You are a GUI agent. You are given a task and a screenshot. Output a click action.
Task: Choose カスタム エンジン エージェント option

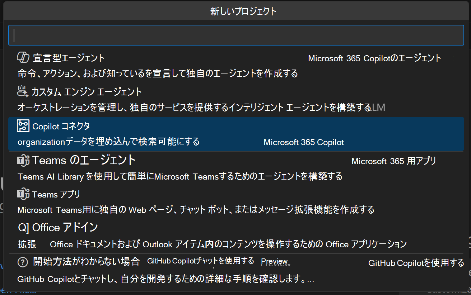pos(236,100)
